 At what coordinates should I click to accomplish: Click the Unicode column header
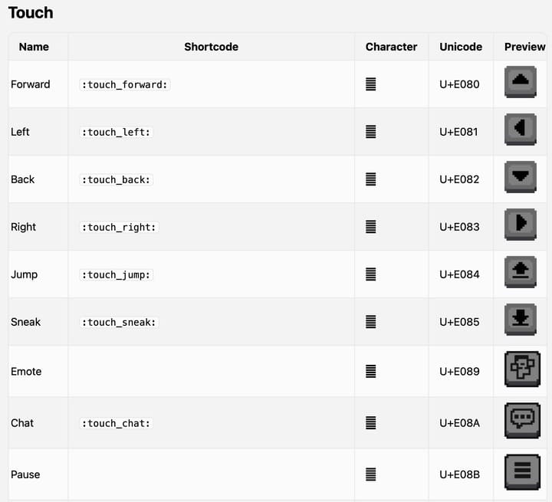[x=461, y=47]
